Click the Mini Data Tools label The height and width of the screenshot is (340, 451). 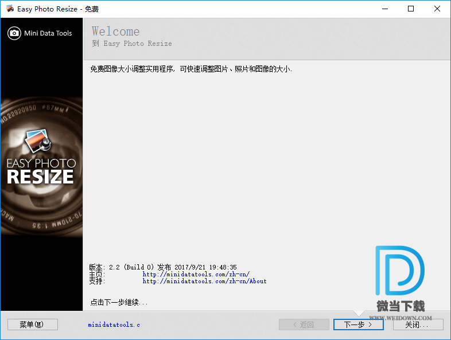[x=48, y=33]
